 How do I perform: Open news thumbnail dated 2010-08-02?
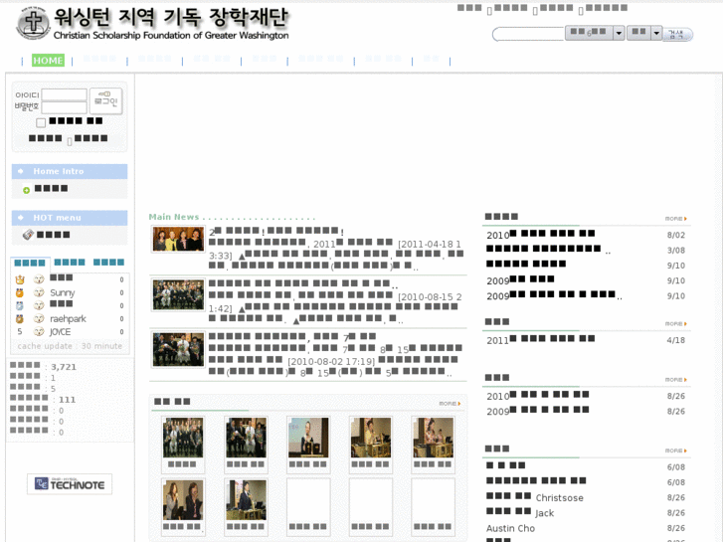(x=178, y=350)
